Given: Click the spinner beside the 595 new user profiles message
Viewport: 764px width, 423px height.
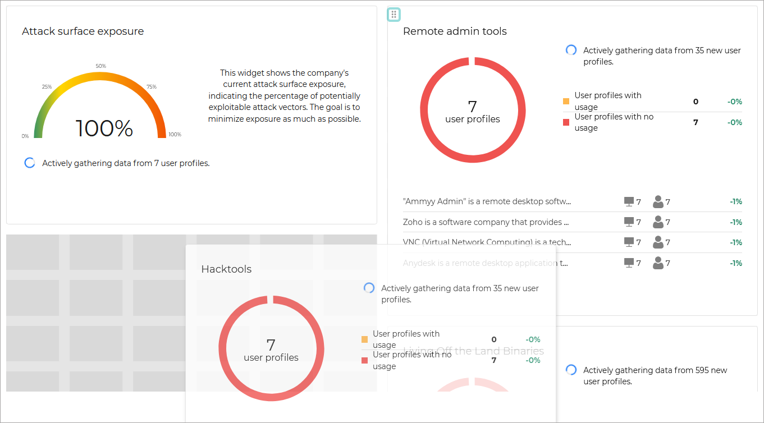Looking at the screenshot, I should (571, 370).
